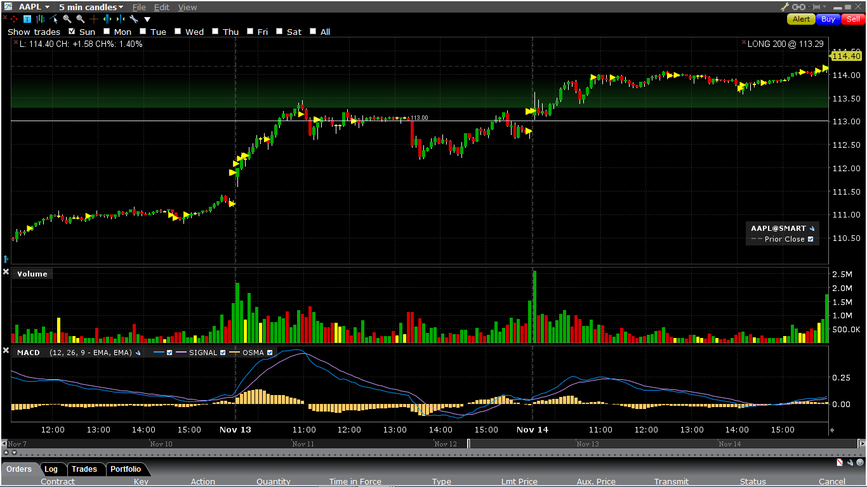Open the toolbar overflow white triangle
Screen dimensions: 867x487
coord(147,20)
